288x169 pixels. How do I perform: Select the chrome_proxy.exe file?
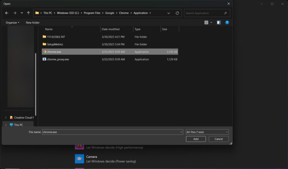[58, 59]
